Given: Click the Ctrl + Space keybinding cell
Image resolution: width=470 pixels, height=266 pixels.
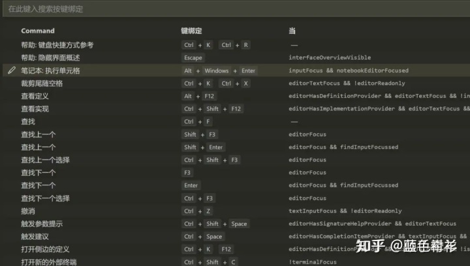Looking at the screenshot, I should pos(203,237).
